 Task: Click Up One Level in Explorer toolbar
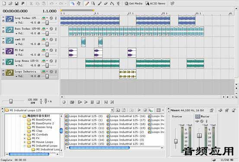click(x=118, y=110)
